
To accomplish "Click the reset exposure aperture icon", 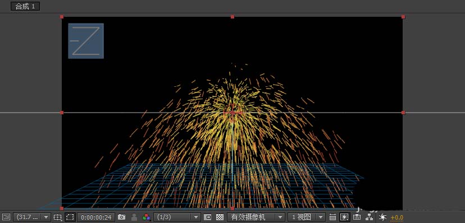I will 382,217.
